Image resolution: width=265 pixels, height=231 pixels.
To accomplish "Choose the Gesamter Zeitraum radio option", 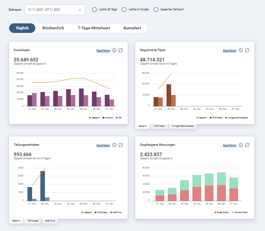I will pyautogui.click(x=156, y=10).
